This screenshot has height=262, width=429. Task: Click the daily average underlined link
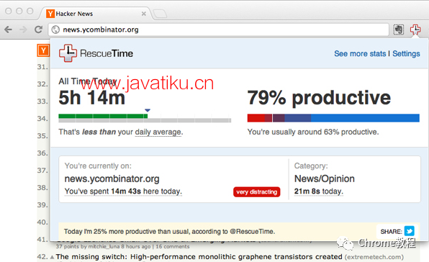pos(158,132)
